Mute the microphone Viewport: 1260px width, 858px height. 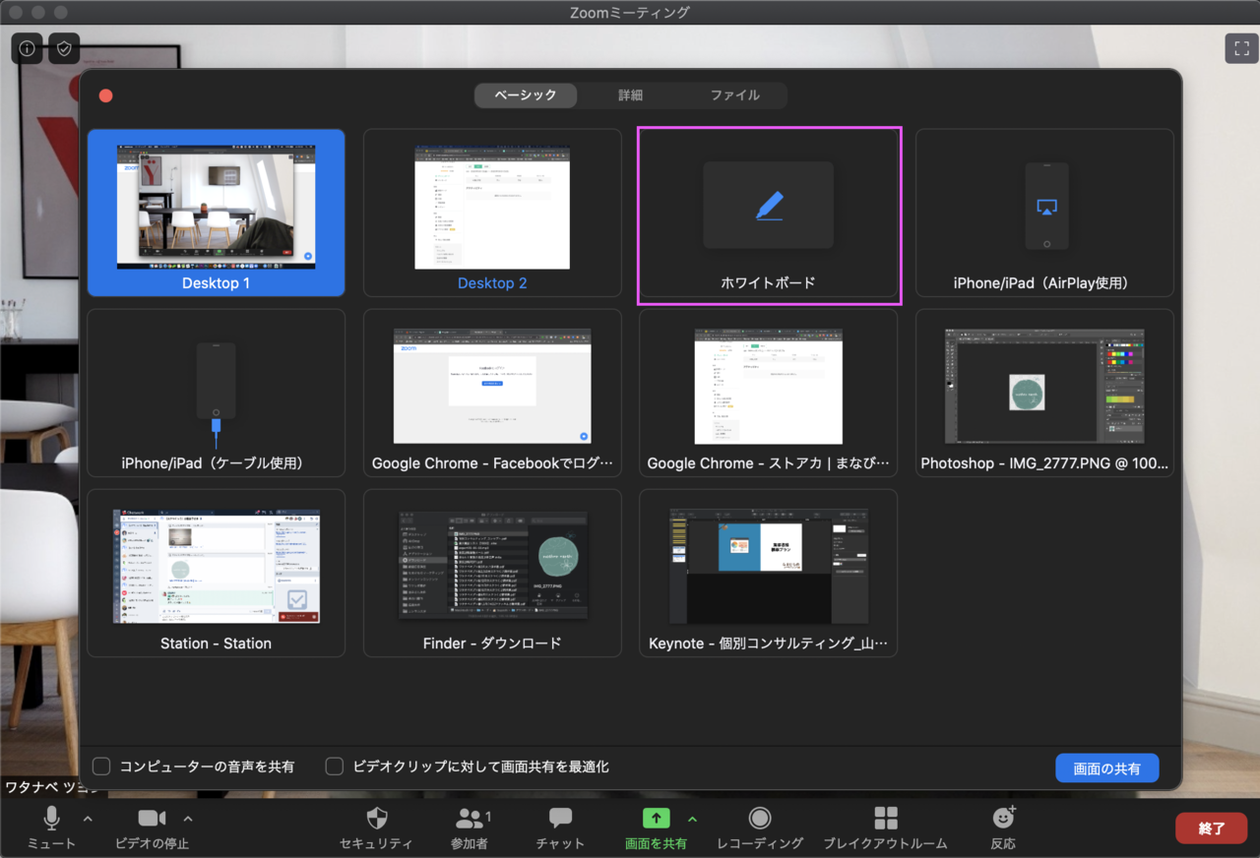pos(50,827)
